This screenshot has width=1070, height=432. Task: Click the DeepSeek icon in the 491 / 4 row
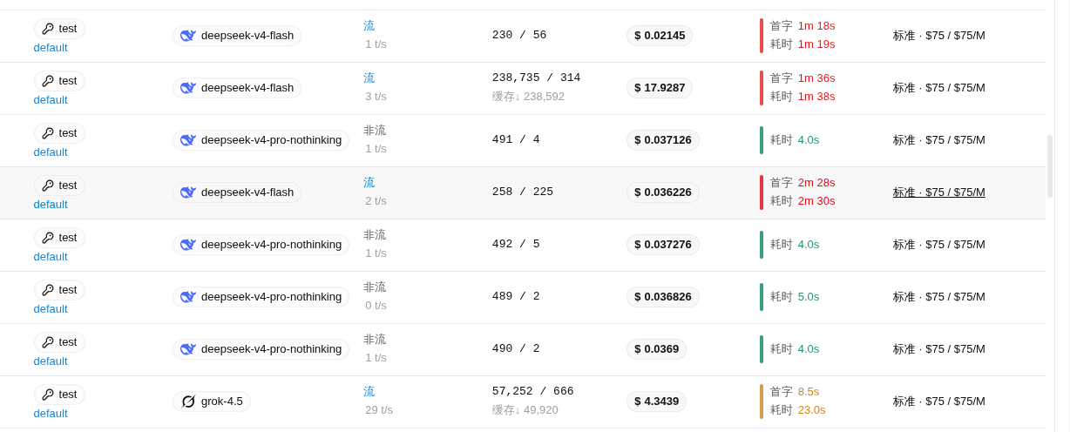click(x=188, y=140)
